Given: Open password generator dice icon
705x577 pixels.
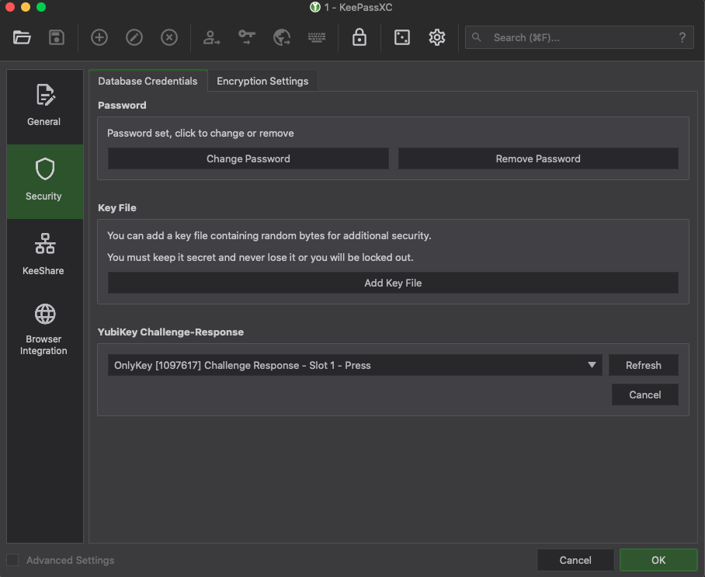Looking at the screenshot, I should coord(402,37).
